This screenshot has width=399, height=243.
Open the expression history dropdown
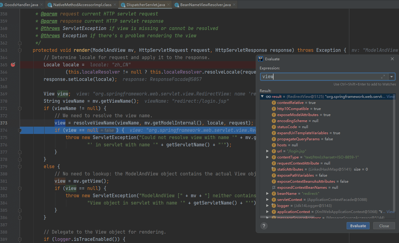pos(392,77)
